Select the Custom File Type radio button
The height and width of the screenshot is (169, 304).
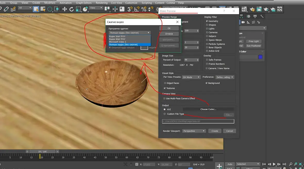click(x=165, y=114)
